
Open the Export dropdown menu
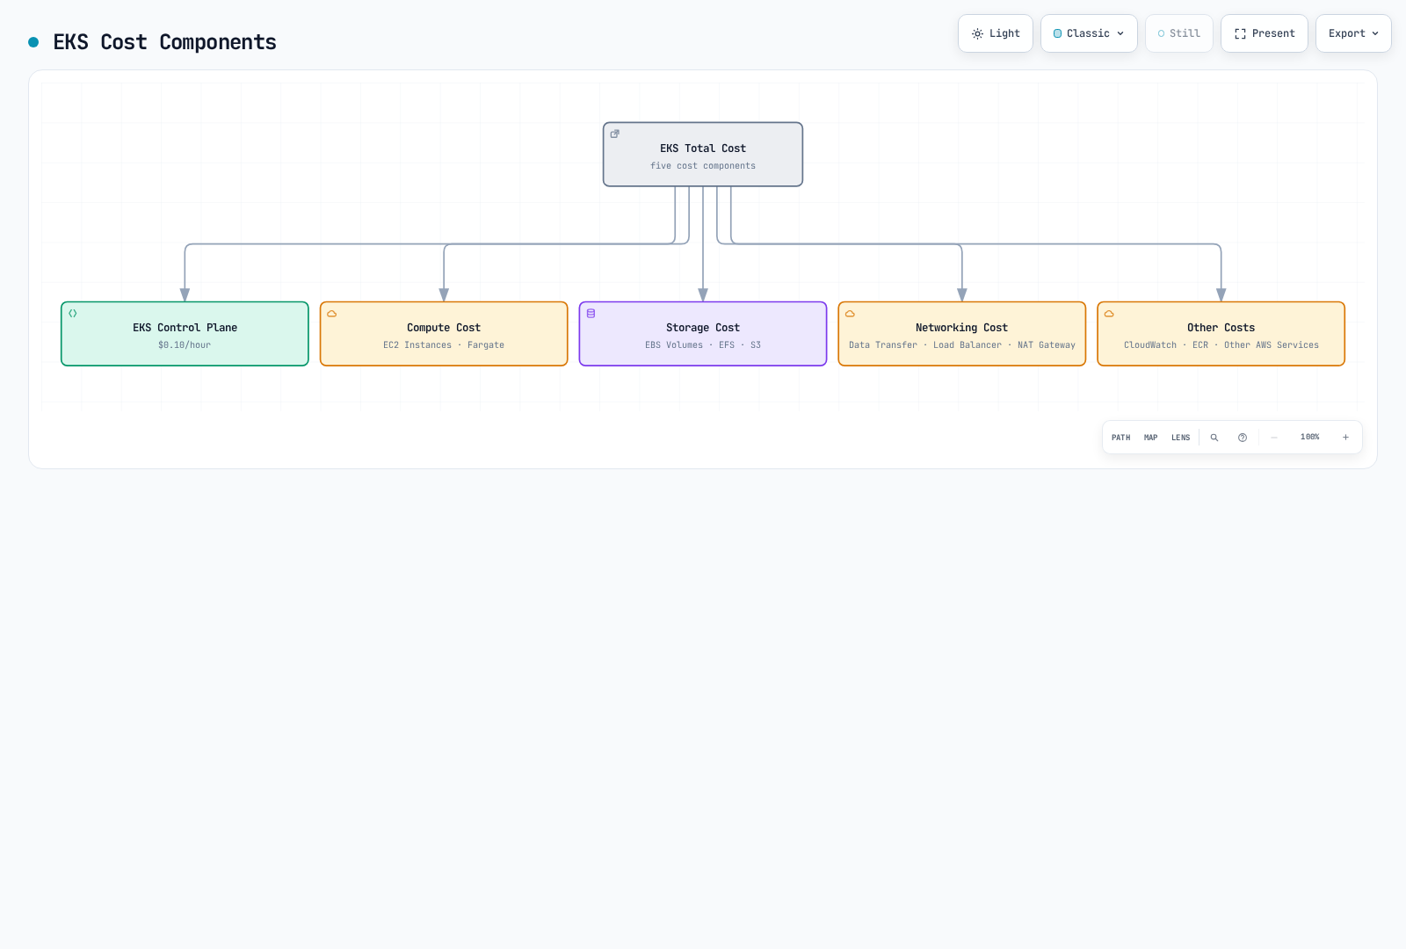1353,33
